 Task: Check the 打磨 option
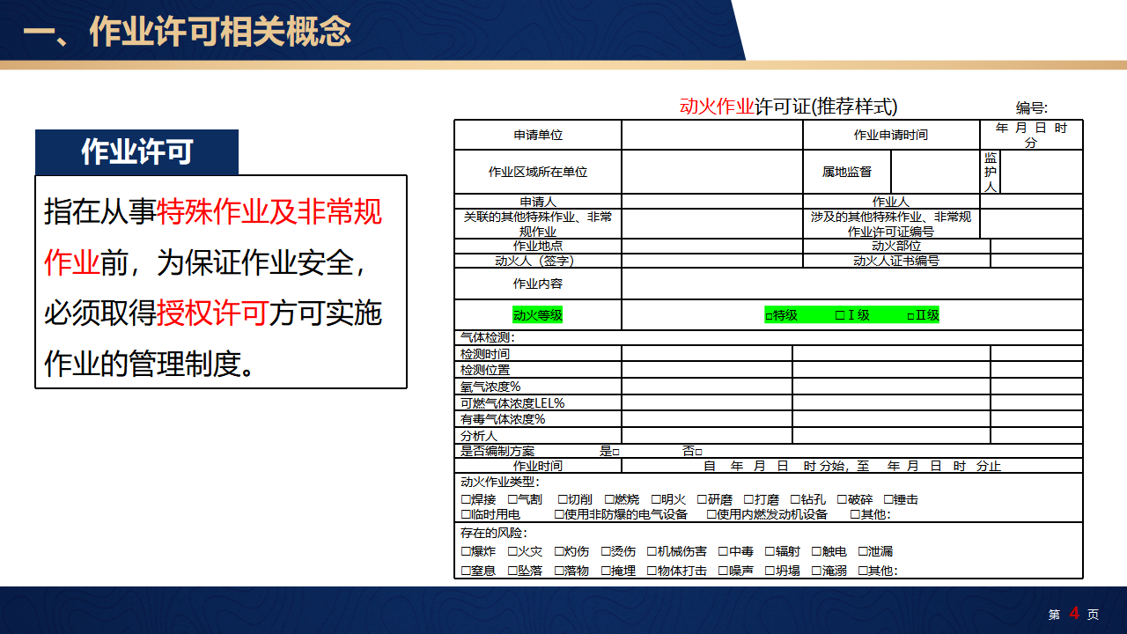point(748,500)
